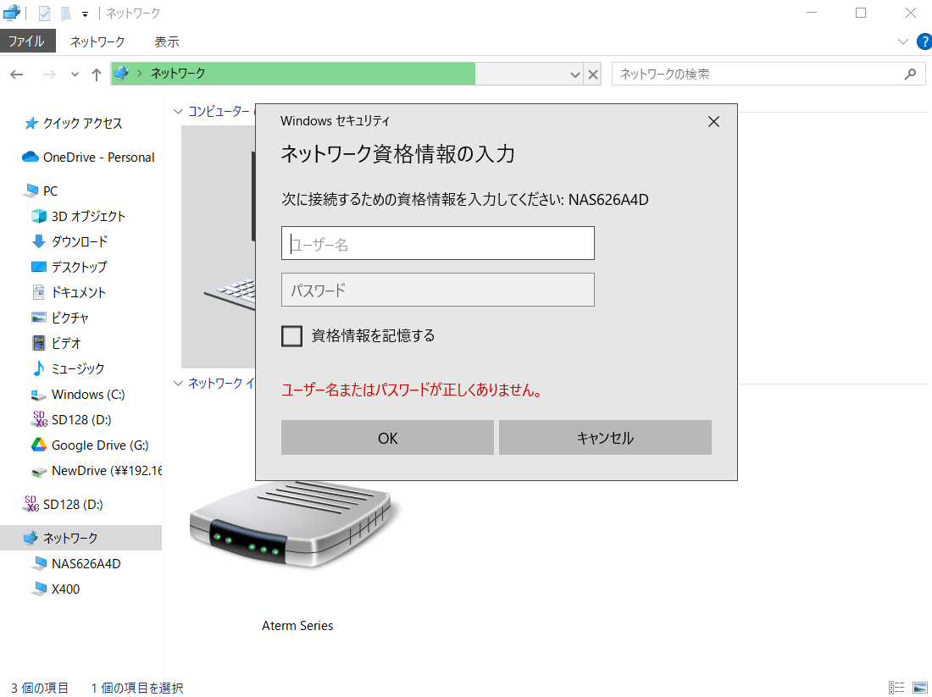This screenshot has width=932, height=697.
Task: Click the キャンセル button in dialog
Action: [605, 438]
